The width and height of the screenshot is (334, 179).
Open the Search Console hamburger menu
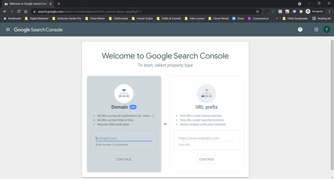coord(8,30)
